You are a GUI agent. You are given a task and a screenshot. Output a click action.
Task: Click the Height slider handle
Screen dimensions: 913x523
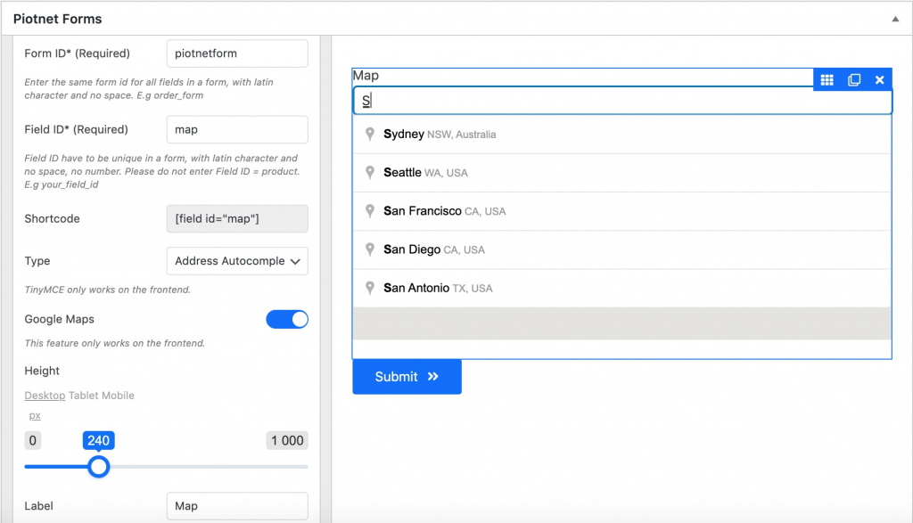99,466
